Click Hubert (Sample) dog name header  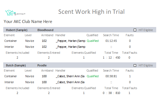coord(17,30)
